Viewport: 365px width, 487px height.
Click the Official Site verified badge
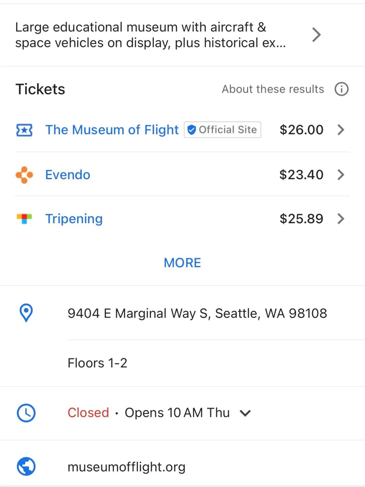coord(222,130)
